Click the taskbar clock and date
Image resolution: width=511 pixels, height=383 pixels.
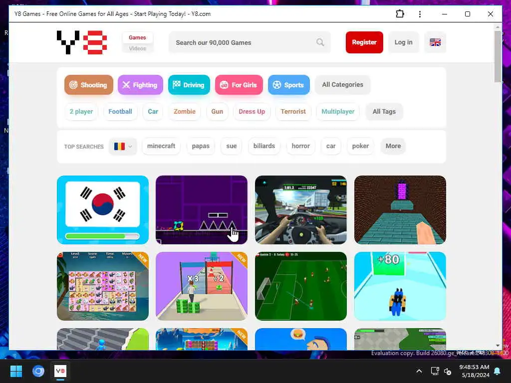[x=474, y=371]
